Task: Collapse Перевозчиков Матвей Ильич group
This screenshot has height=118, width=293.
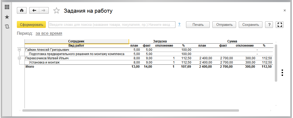Action: [x=19, y=58]
